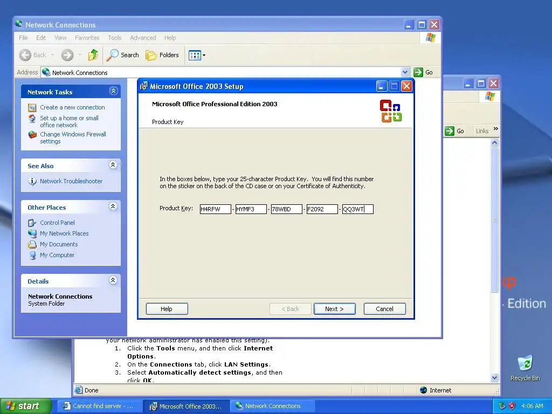The width and height of the screenshot is (552, 414).
Task: Switch to Cannot find server taskbar item
Action: [x=100, y=406]
